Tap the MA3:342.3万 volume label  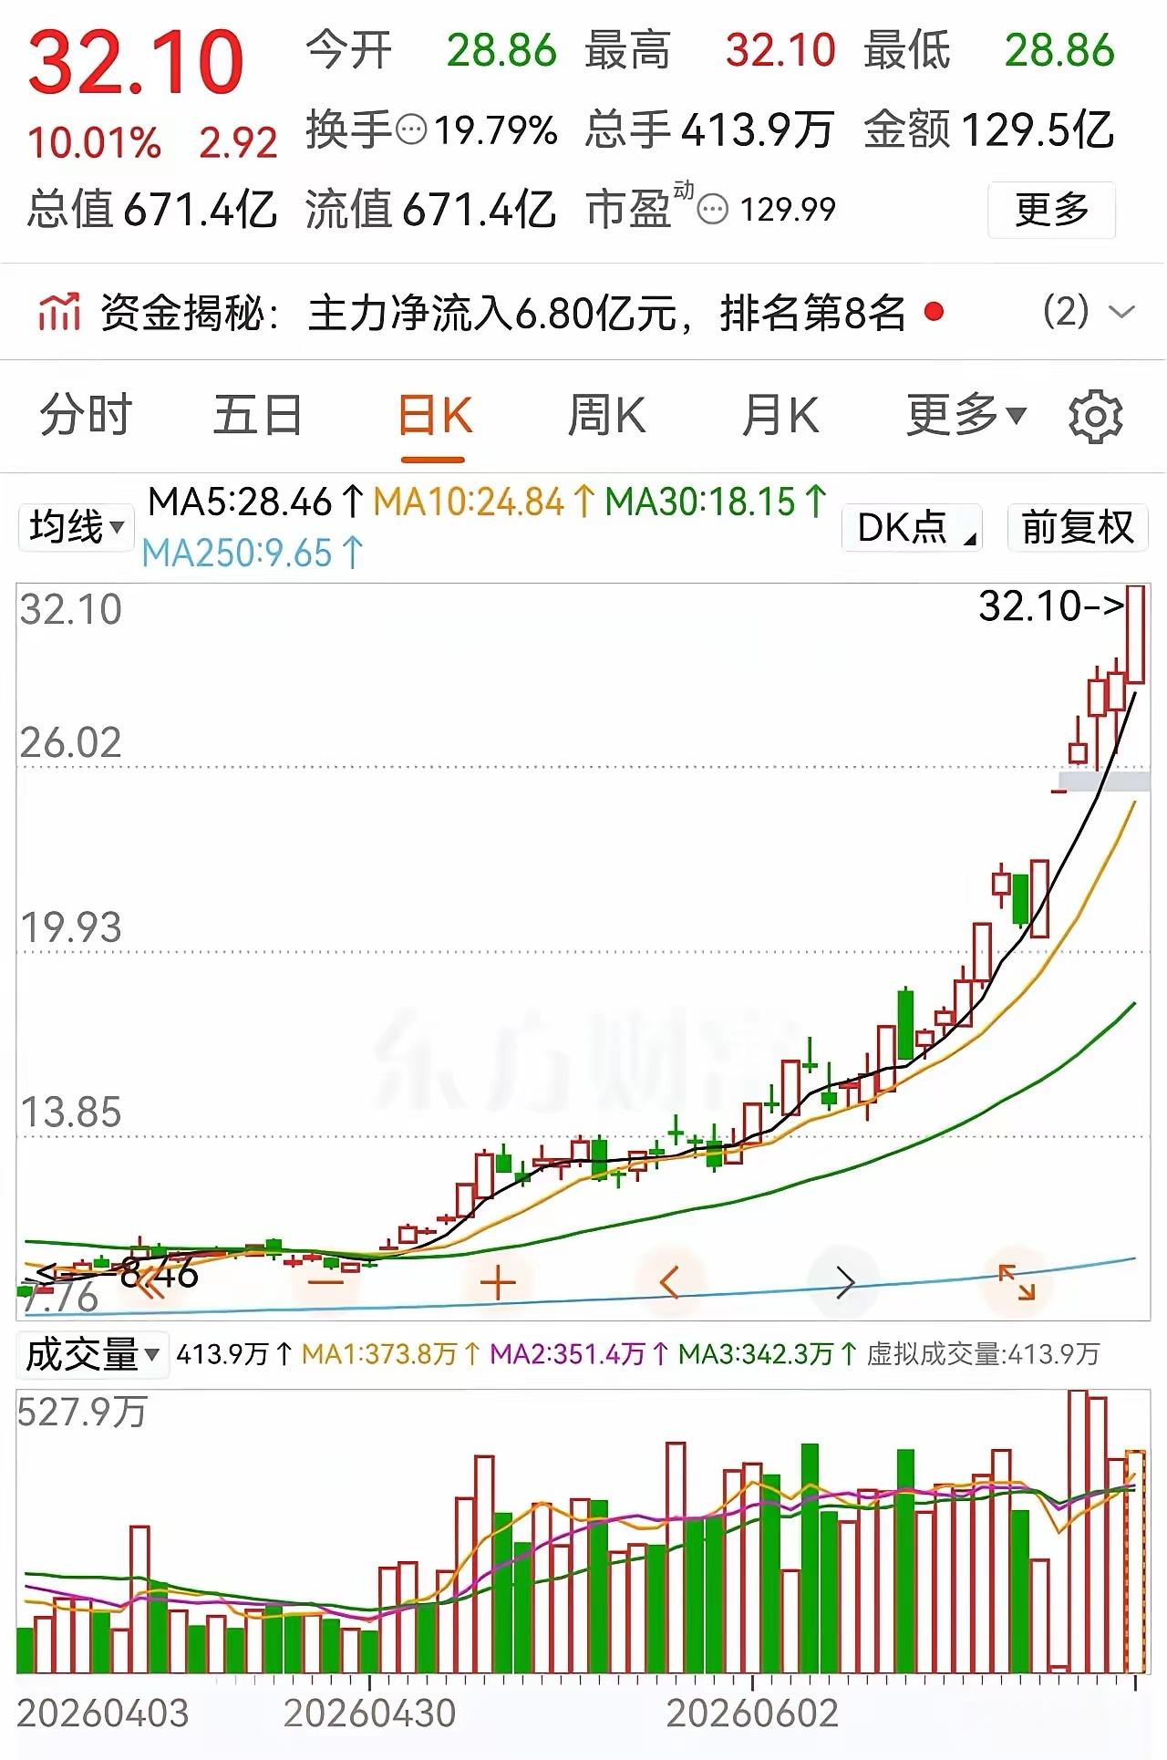(768, 1354)
